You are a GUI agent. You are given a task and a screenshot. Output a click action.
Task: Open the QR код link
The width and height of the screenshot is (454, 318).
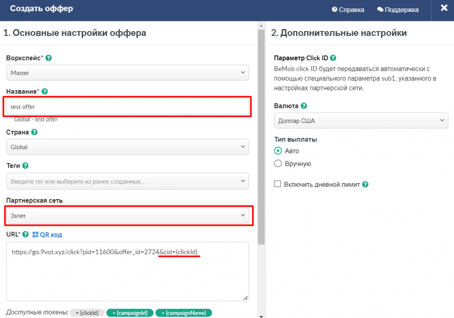(47, 235)
